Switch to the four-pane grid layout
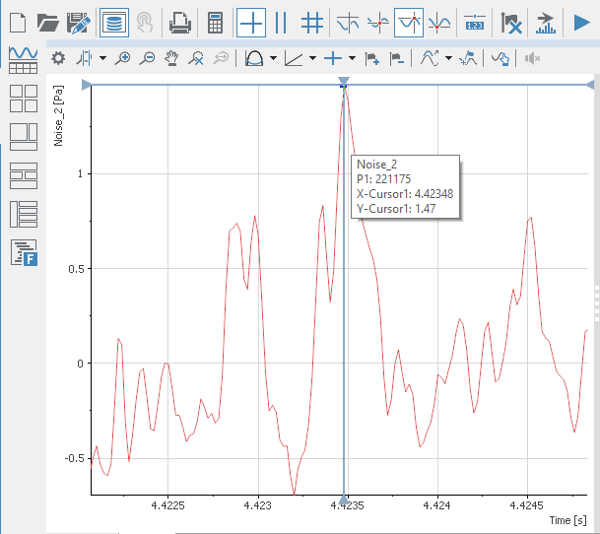The image size is (600, 534). pyautogui.click(x=24, y=99)
